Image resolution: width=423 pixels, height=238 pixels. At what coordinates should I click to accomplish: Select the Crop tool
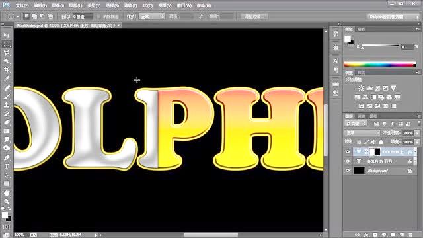pos(7,70)
